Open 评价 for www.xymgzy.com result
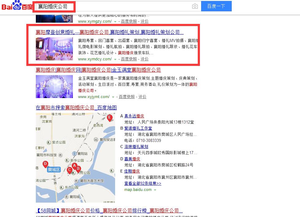Screen dimensions: 300x217 pos(144,21)
